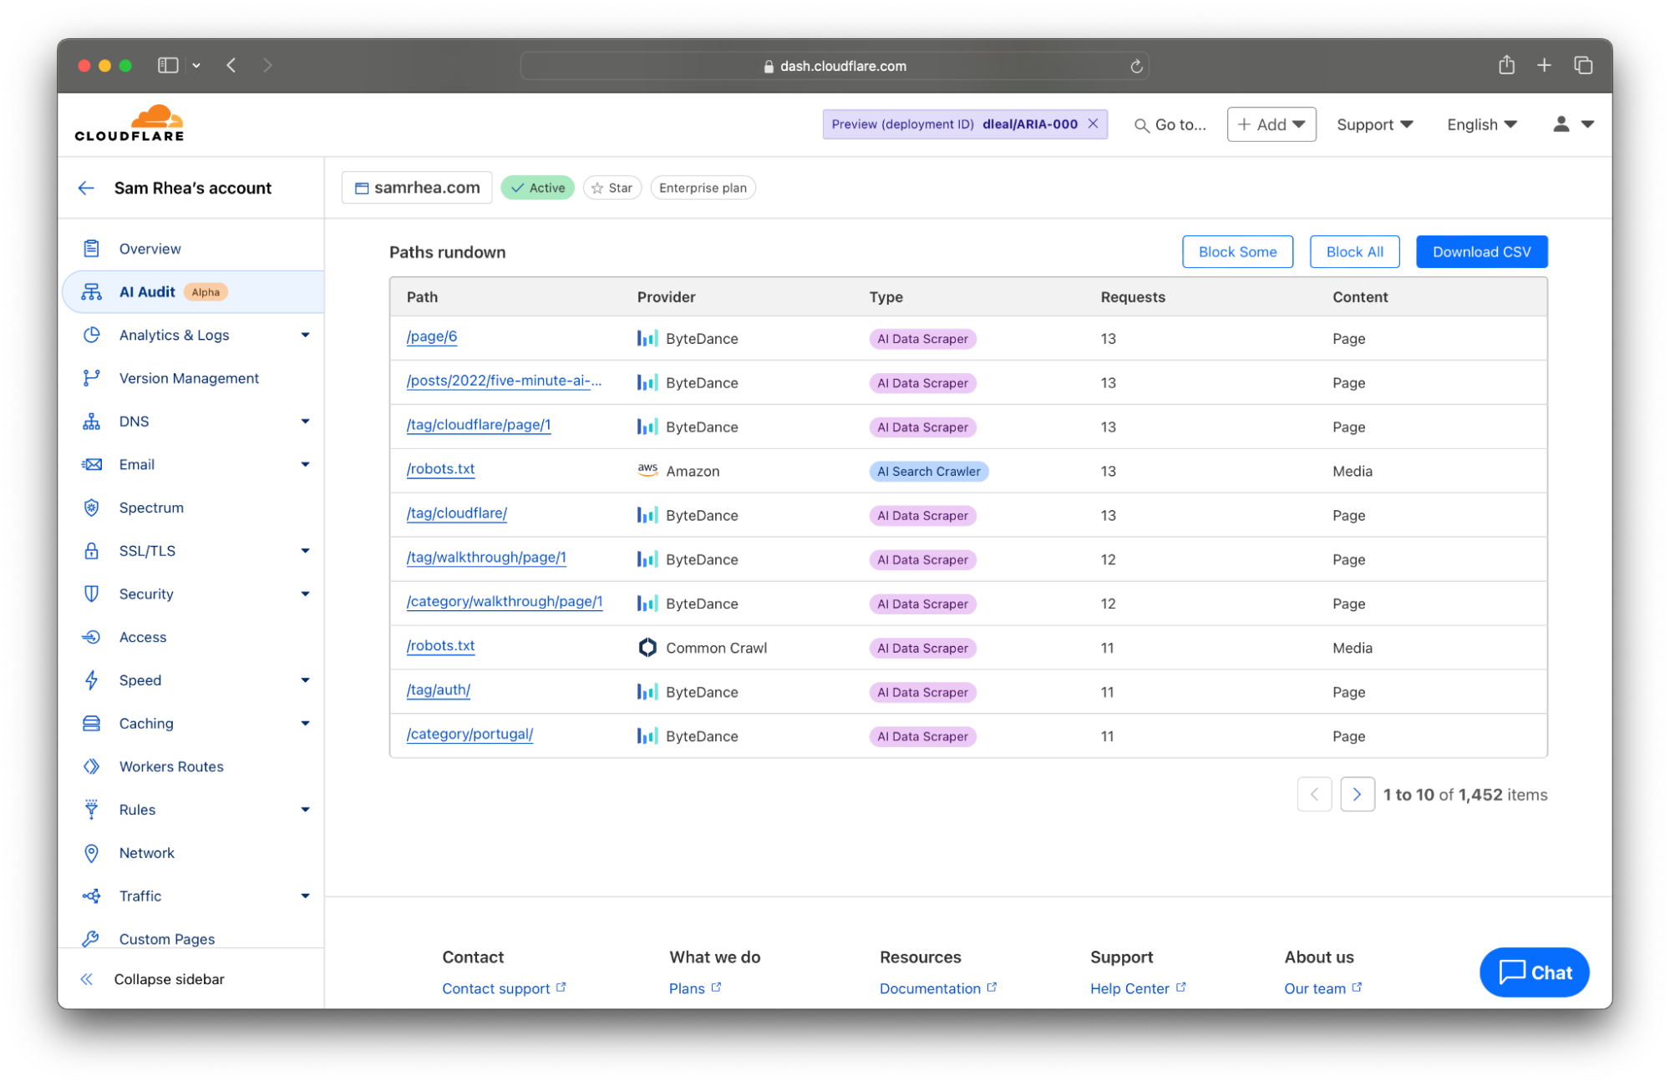The width and height of the screenshot is (1670, 1086).
Task: Open the /tag/cloudflare/page/1 path link
Action: [x=479, y=425]
